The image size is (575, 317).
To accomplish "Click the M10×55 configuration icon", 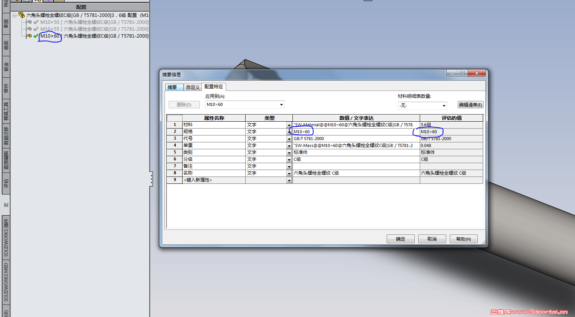I will pyautogui.click(x=29, y=29).
